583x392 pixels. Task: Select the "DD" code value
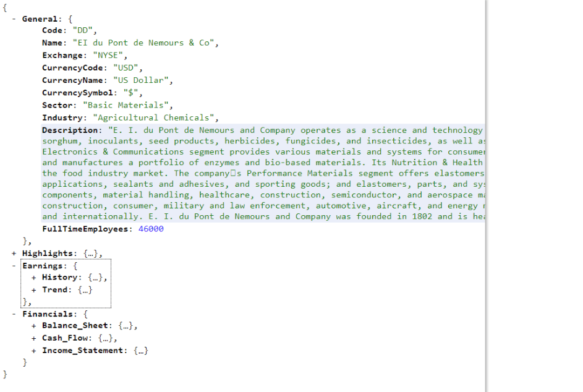coord(83,30)
